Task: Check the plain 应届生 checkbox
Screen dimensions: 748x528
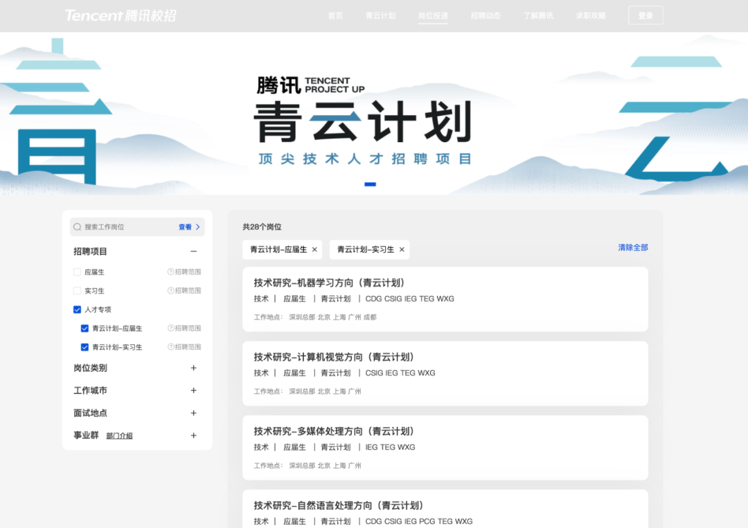Action: coord(78,272)
